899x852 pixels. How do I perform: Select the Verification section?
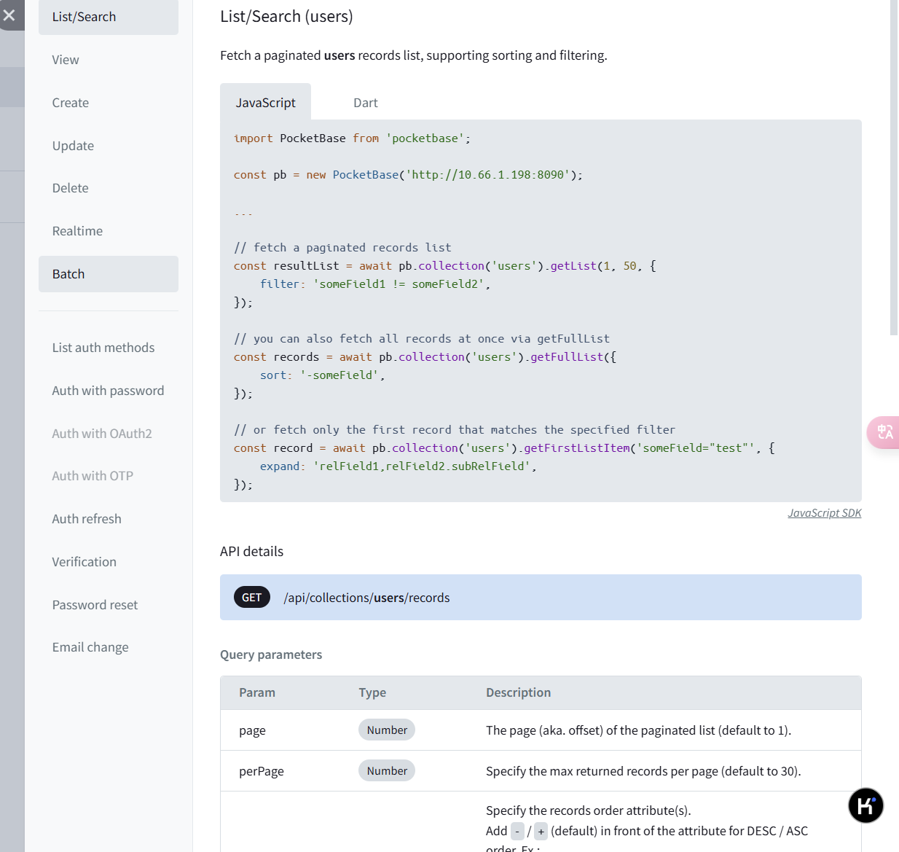(x=85, y=562)
